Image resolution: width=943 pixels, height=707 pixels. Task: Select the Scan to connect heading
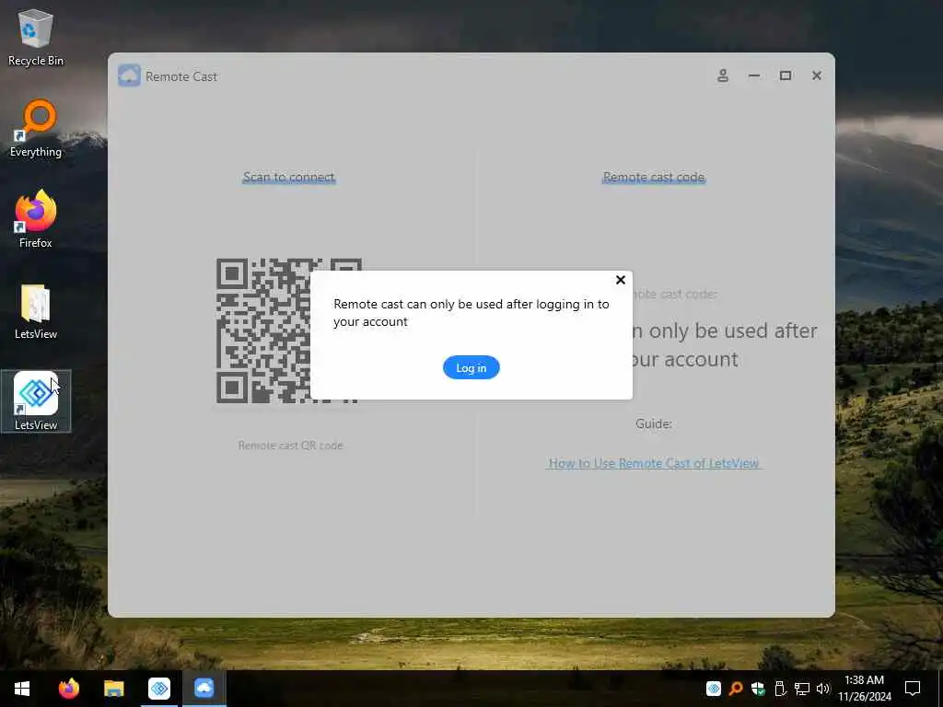(288, 177)
